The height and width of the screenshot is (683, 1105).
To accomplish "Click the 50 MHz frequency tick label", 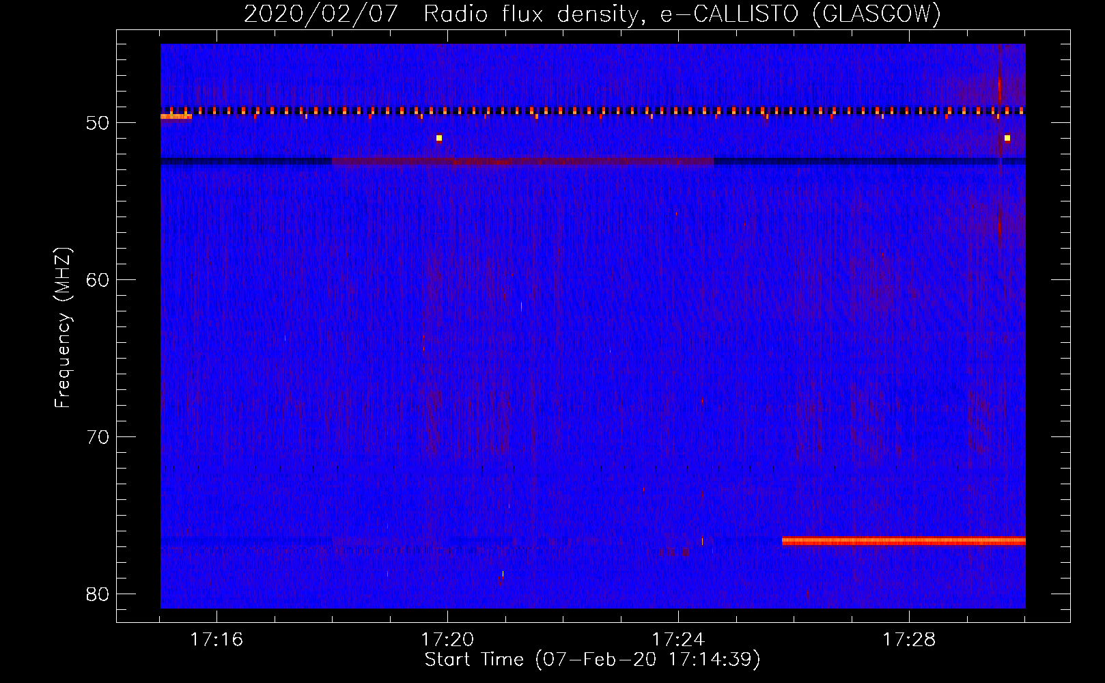I will click(98, 123).
